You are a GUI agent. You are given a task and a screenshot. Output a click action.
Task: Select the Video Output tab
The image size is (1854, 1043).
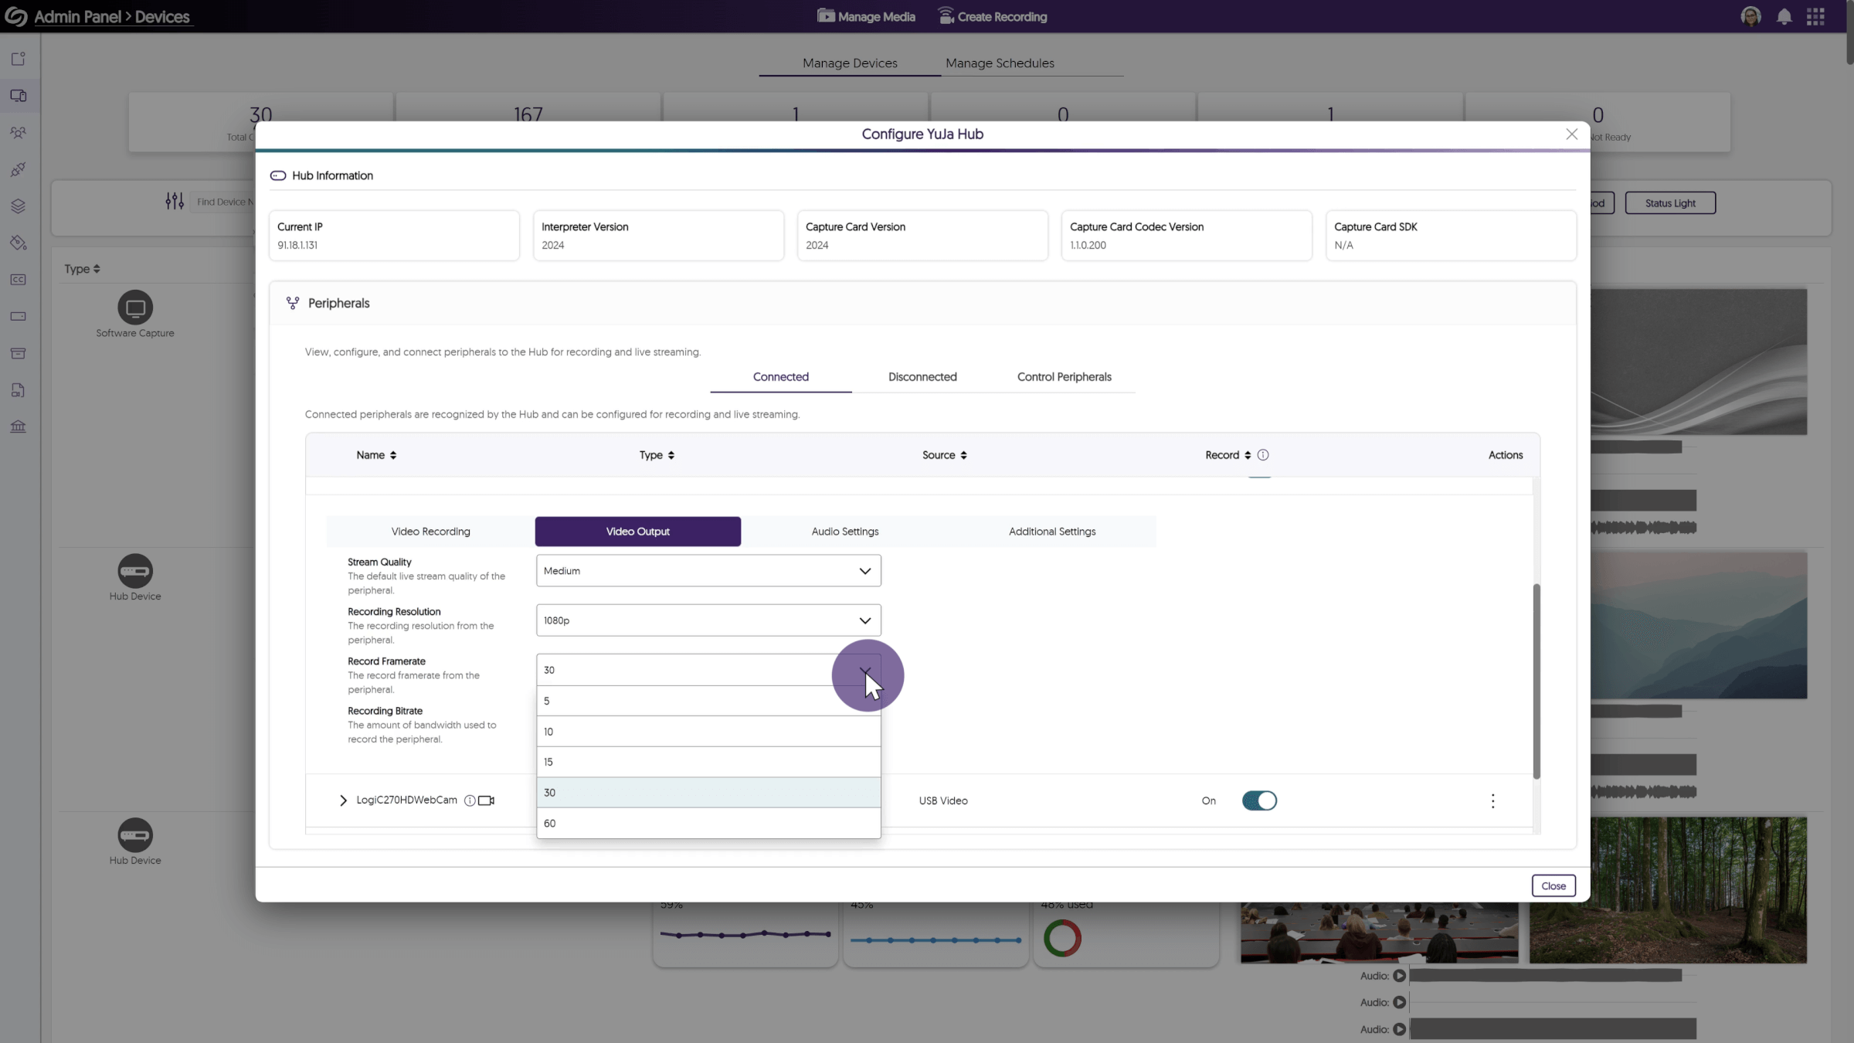coord(638,532)
